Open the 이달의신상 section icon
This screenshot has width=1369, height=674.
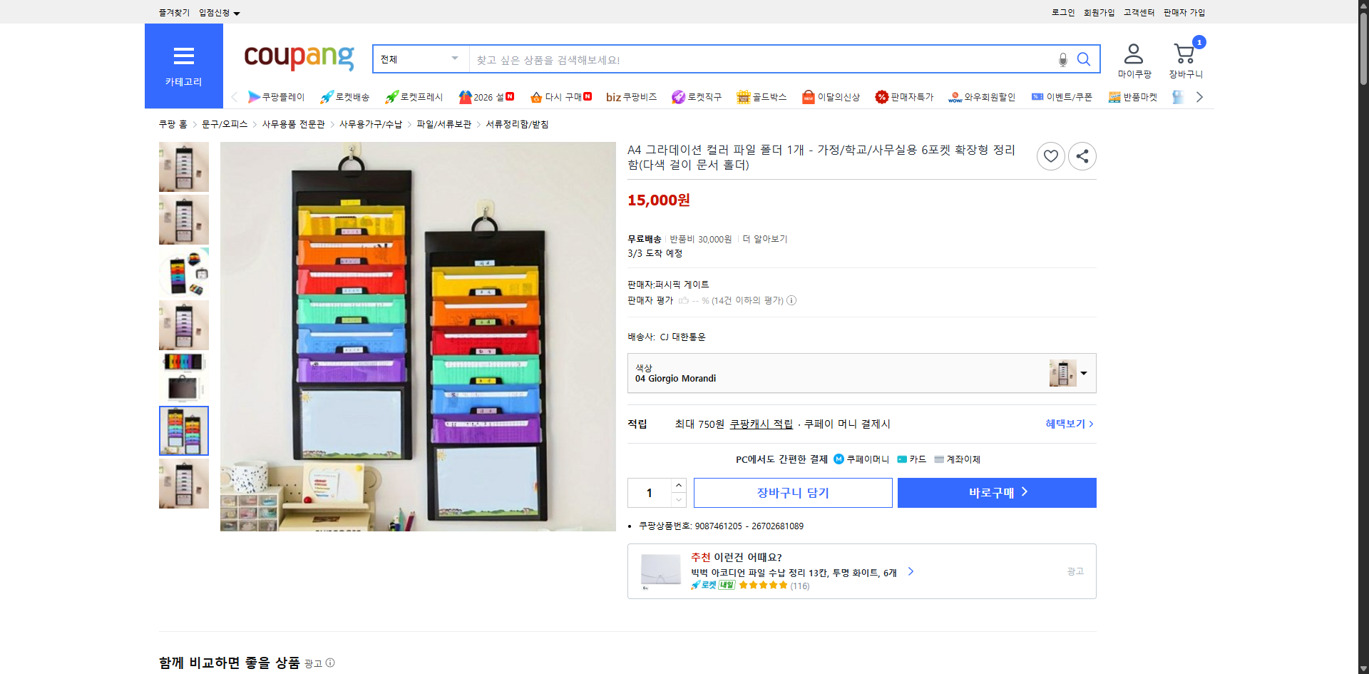(808, 96)
